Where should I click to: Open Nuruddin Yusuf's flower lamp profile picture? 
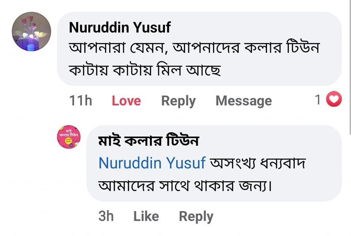pyautogui.click(x=31, y=32)
